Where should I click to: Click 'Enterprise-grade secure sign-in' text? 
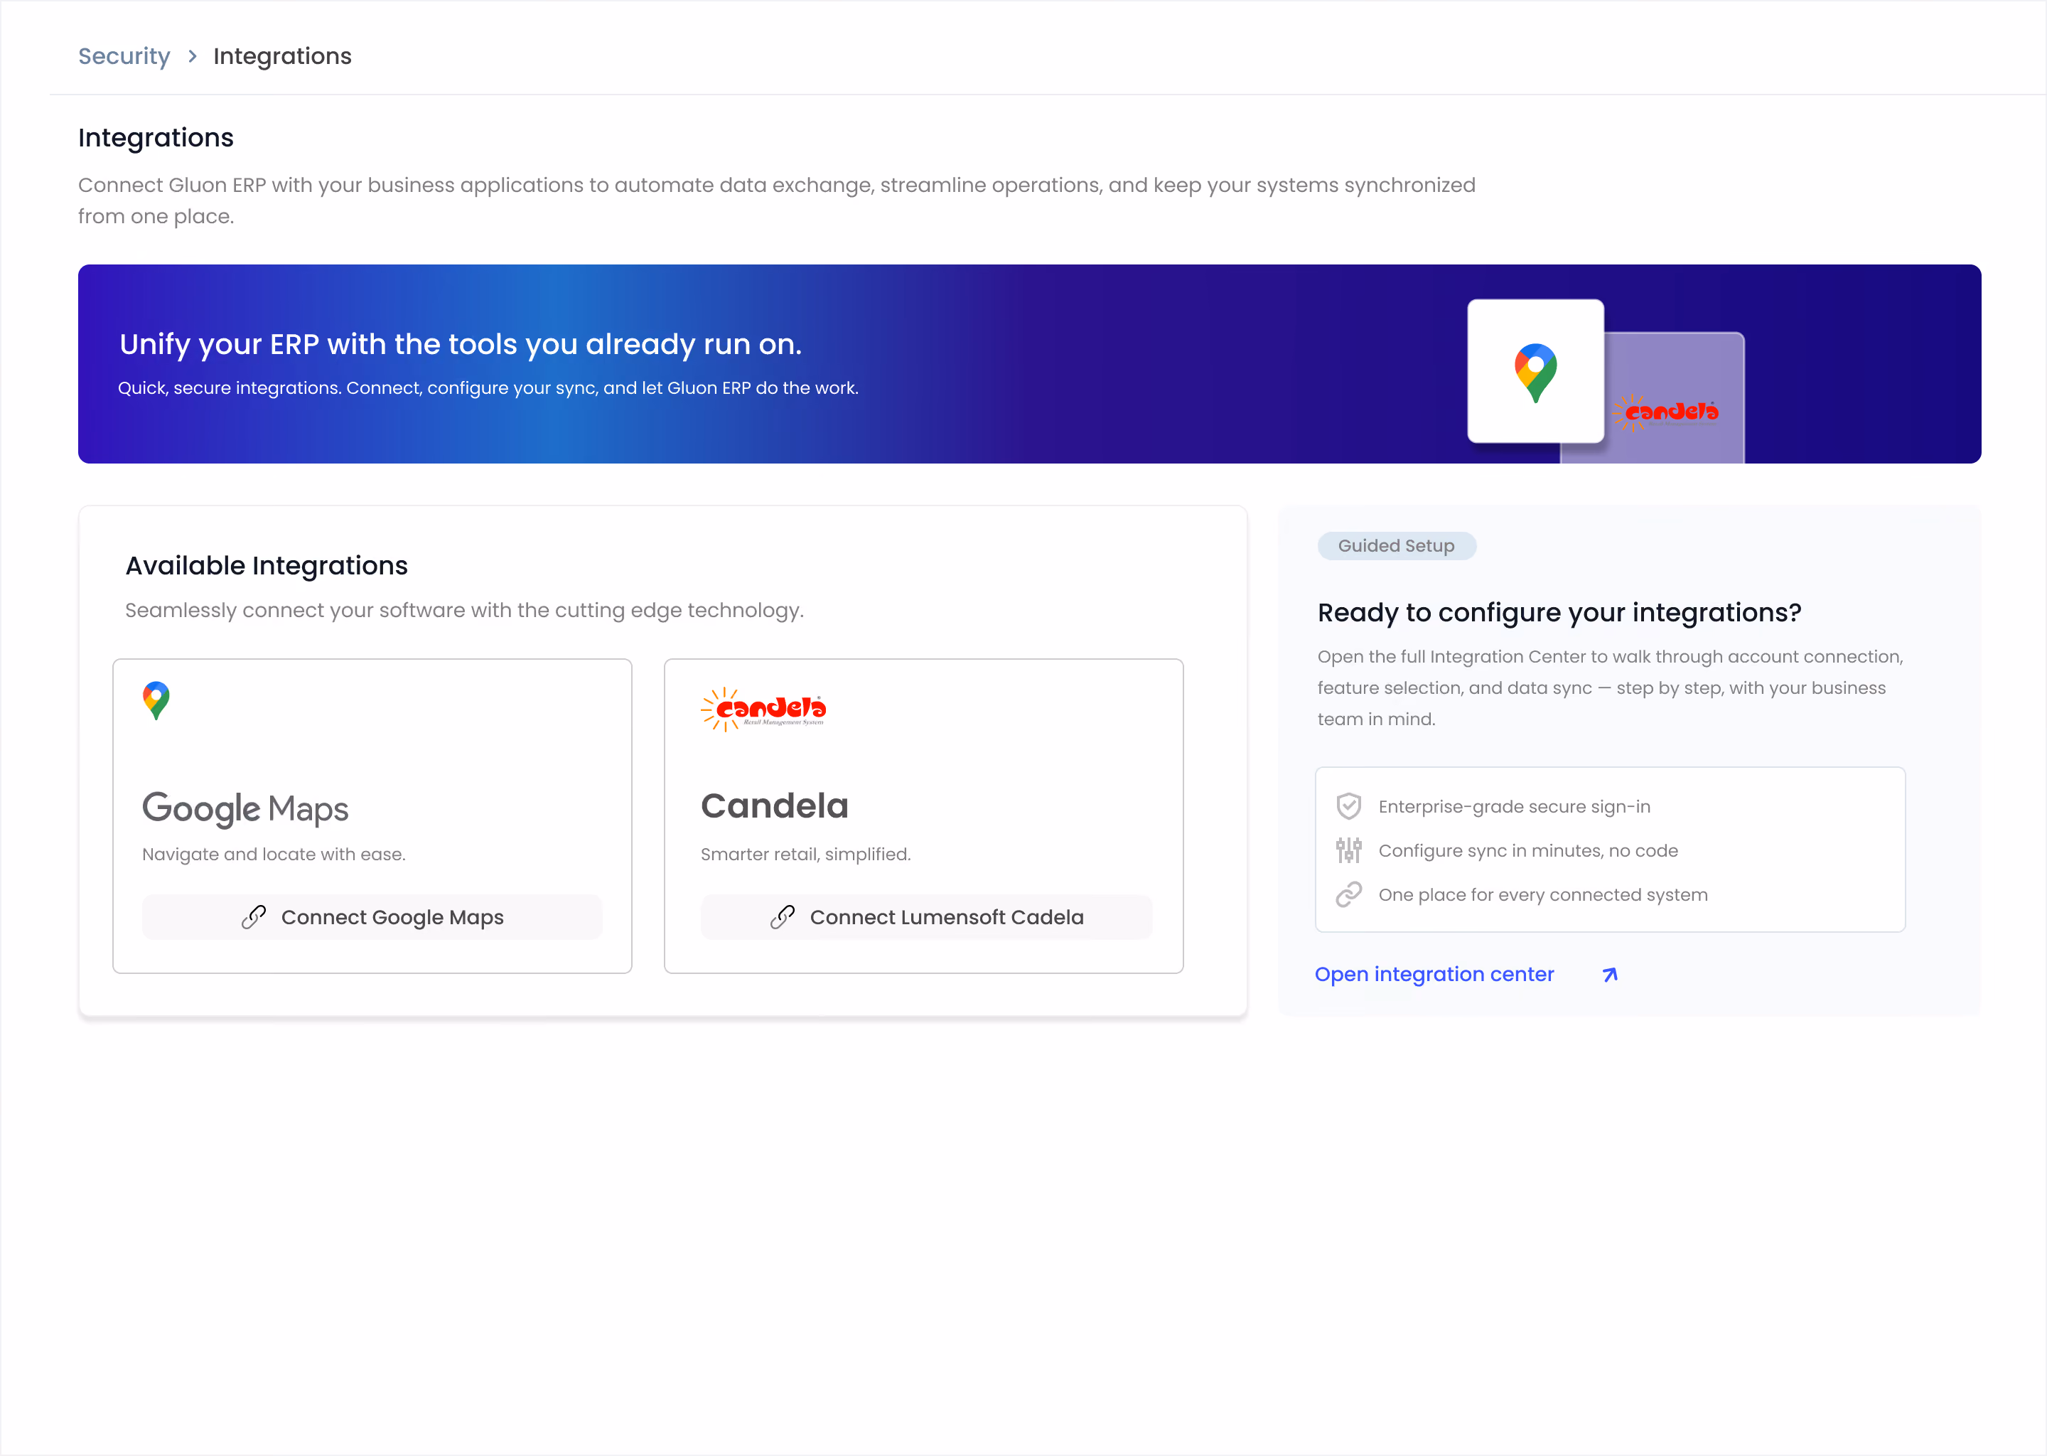[x=1515, y=807]
